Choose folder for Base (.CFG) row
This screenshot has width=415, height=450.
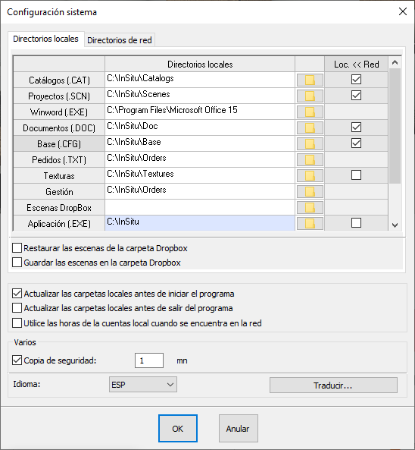[x=310, y=143]
